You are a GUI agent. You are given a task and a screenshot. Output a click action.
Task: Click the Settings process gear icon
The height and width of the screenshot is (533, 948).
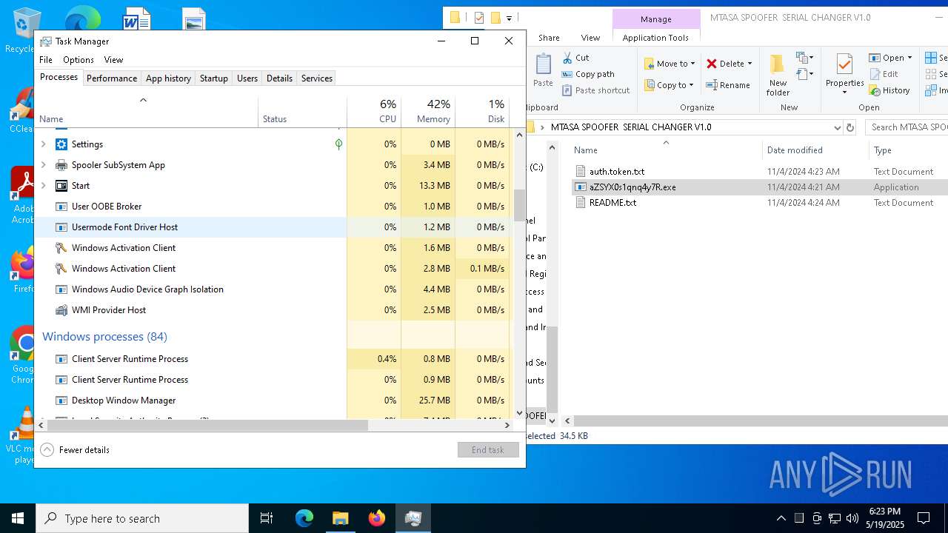click(61, 144)
